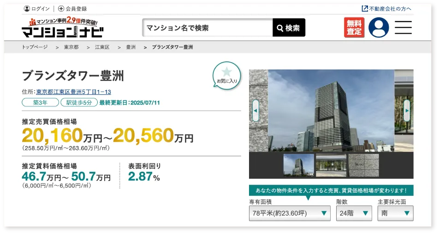This screenshot has height=234, width=439.
Task: Click the external link icon beside 不動産会社の方へ
Action: click(x=365, y=9)
